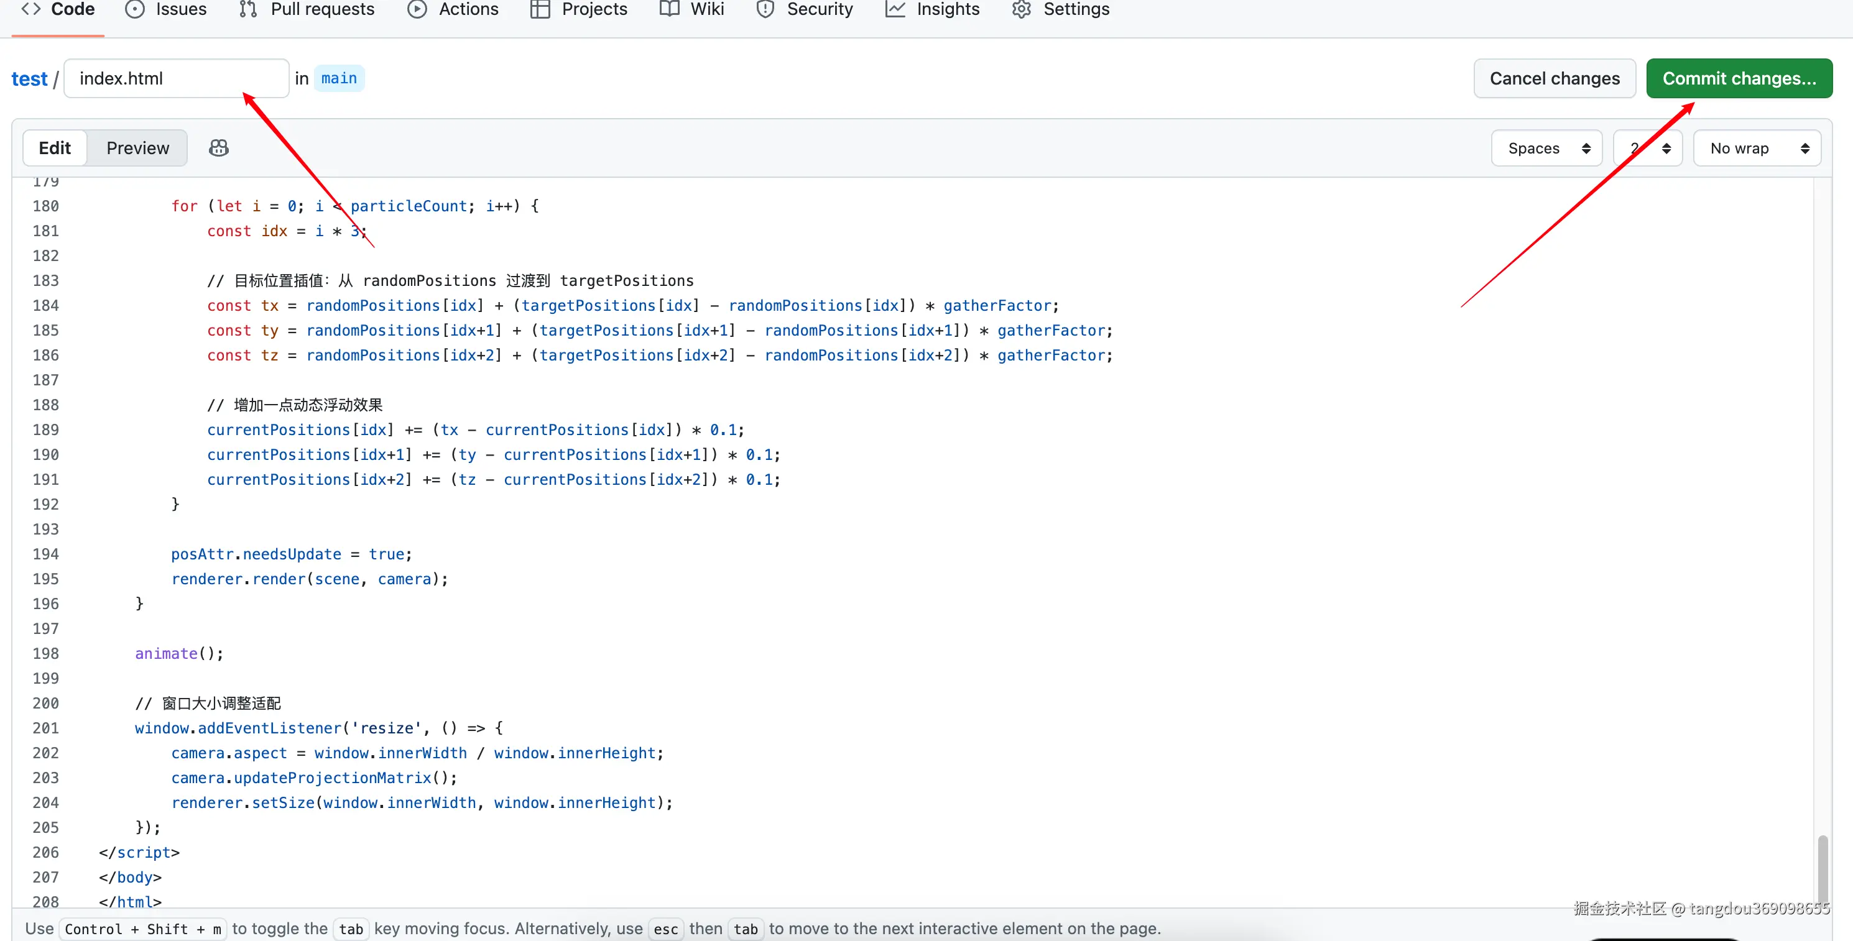Select the Edit view toggle

pos(55,148)
